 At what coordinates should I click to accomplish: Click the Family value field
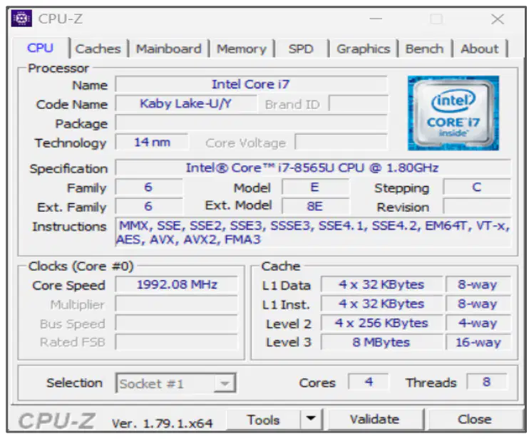pyautogui.click(x=149, y=187)
